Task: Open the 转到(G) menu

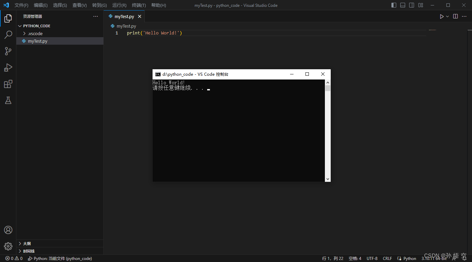Action: pyautogui.click(x=99, y=5)
